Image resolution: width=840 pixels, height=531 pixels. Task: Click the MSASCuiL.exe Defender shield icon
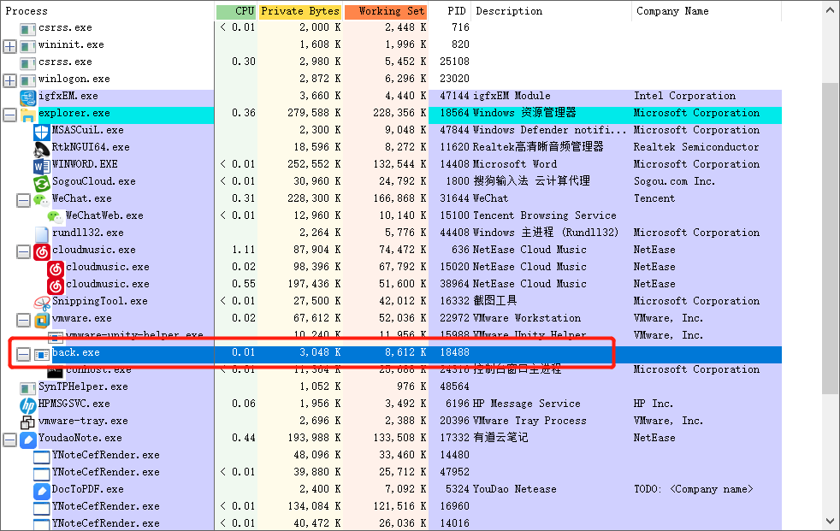(42, 131)
